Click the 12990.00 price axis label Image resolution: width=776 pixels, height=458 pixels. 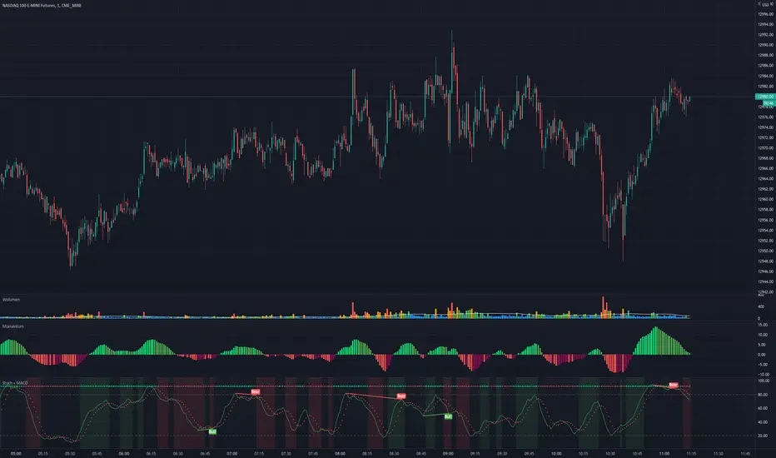766,45
